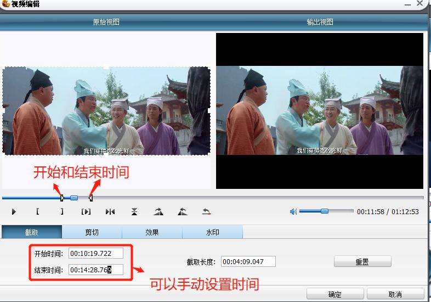The width and height of the screenshot is (431, 302).
Task: Mute audio with the speaker icon
Action: click(293, 211)
